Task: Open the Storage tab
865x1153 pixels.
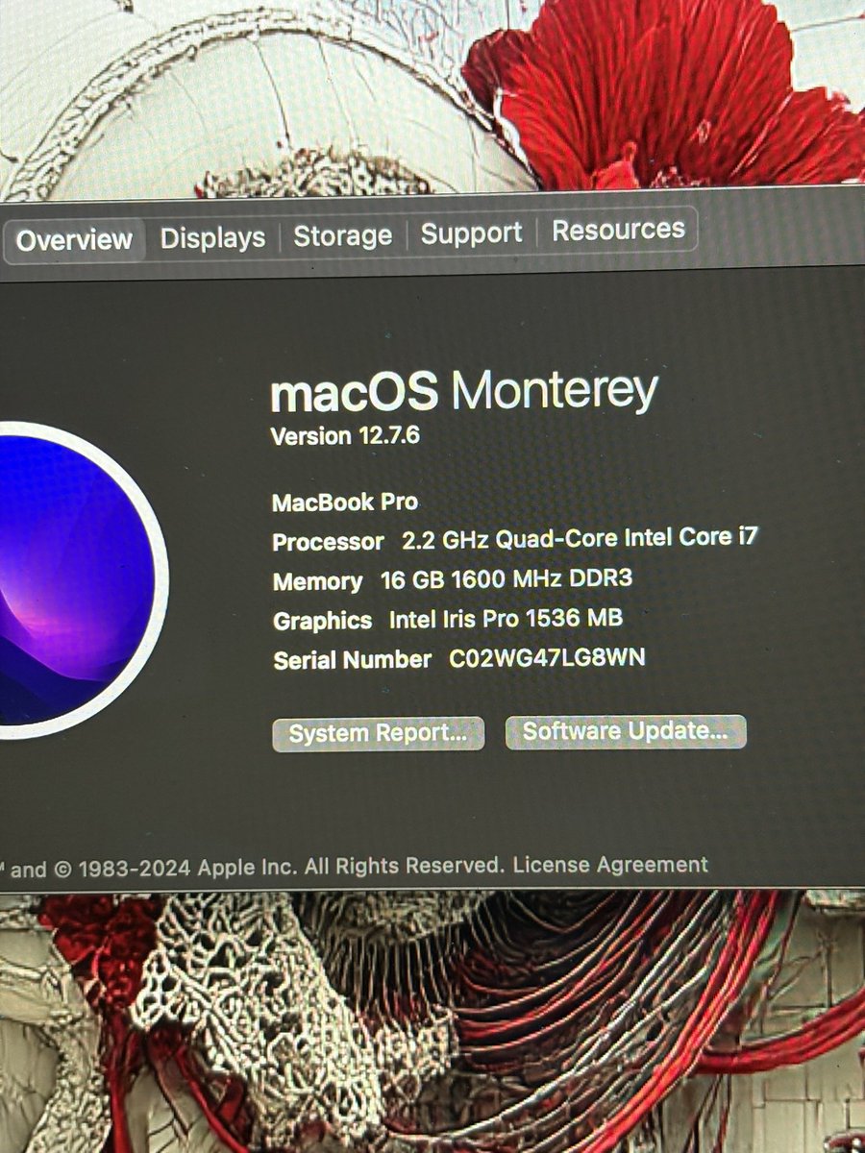Action: point(342,235)
